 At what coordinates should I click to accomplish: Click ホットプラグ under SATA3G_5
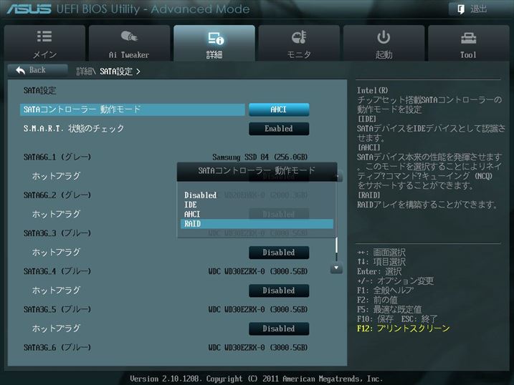(56, 328)
